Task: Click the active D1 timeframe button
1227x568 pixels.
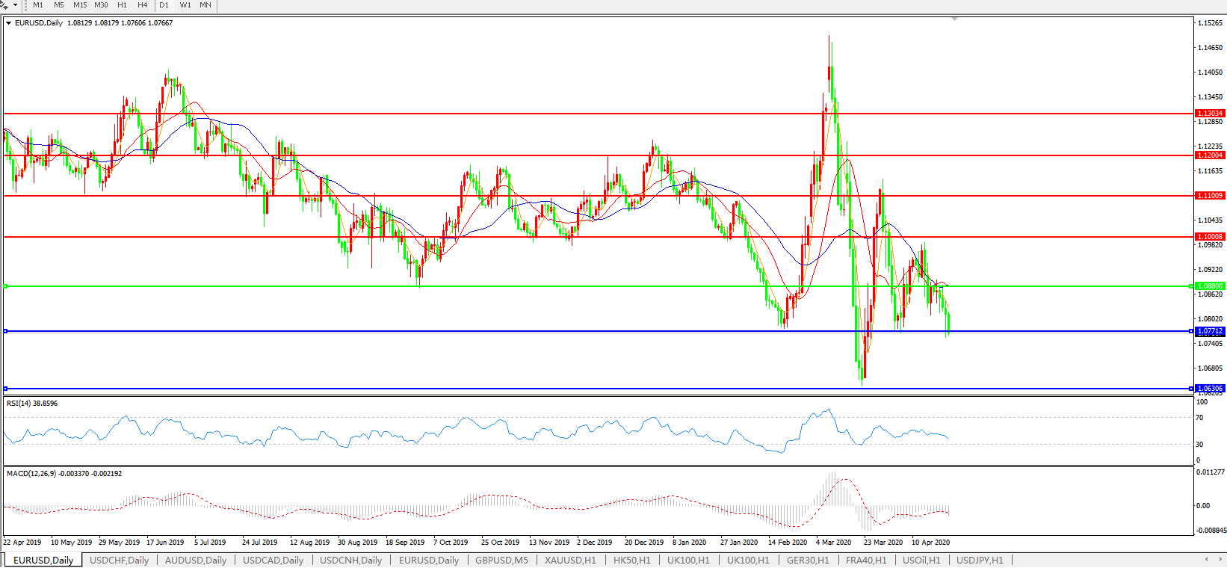Action: pos(164,5)
